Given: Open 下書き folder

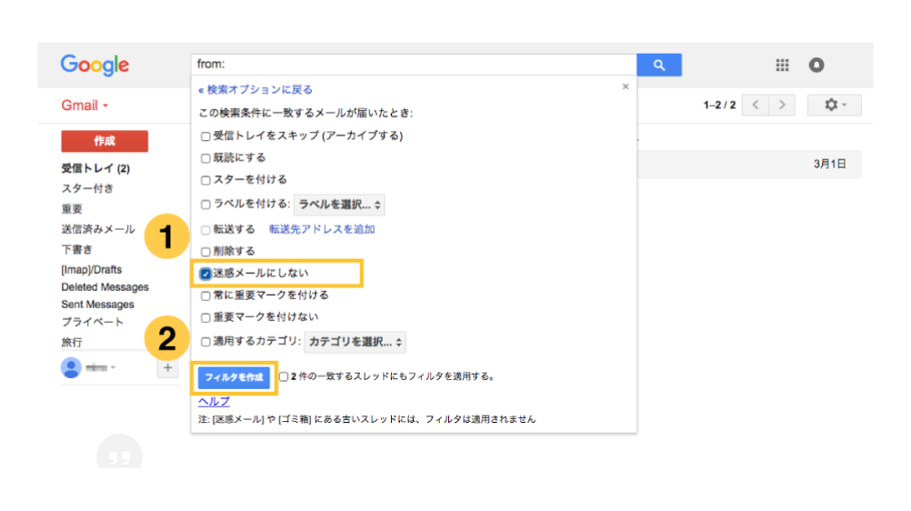Looking at the screenshot, I should pos(76,249).
